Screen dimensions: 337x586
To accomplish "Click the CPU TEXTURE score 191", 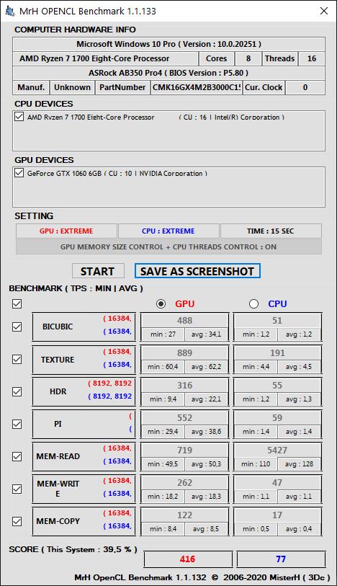I will tap(277, 353).
